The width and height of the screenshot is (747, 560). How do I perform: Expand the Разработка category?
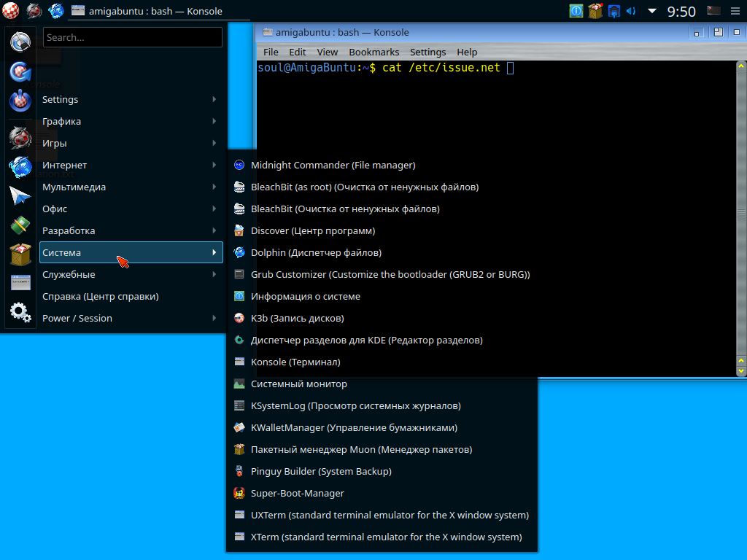[131, 231]
